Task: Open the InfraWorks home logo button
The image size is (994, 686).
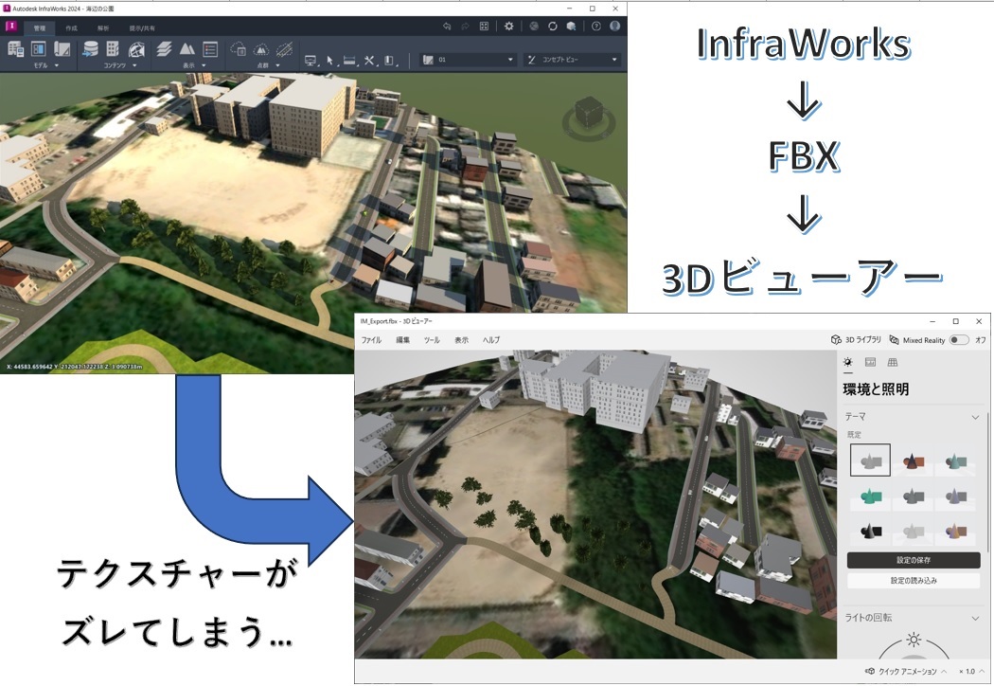Action: 10,27
